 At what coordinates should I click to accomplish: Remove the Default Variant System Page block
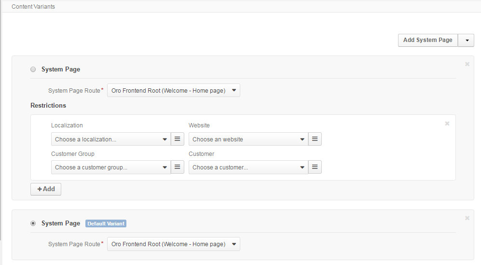coord(467,218)
